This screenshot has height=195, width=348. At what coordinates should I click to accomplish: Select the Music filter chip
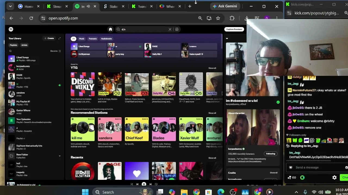tap(82, 39)
